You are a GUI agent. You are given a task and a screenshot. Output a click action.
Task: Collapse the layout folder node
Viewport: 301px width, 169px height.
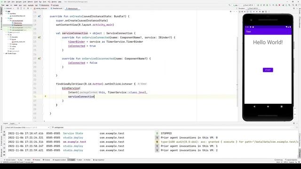click(x=8, y=39)
